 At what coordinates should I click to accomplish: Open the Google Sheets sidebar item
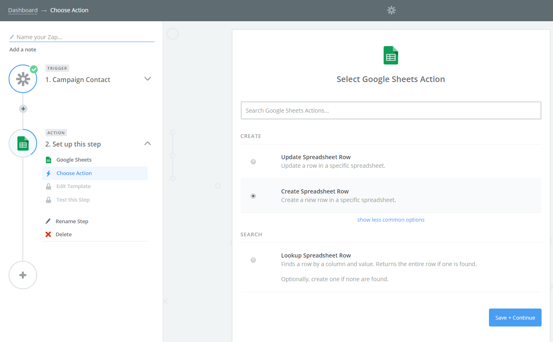pyautogui.click(x=74, y=160)
